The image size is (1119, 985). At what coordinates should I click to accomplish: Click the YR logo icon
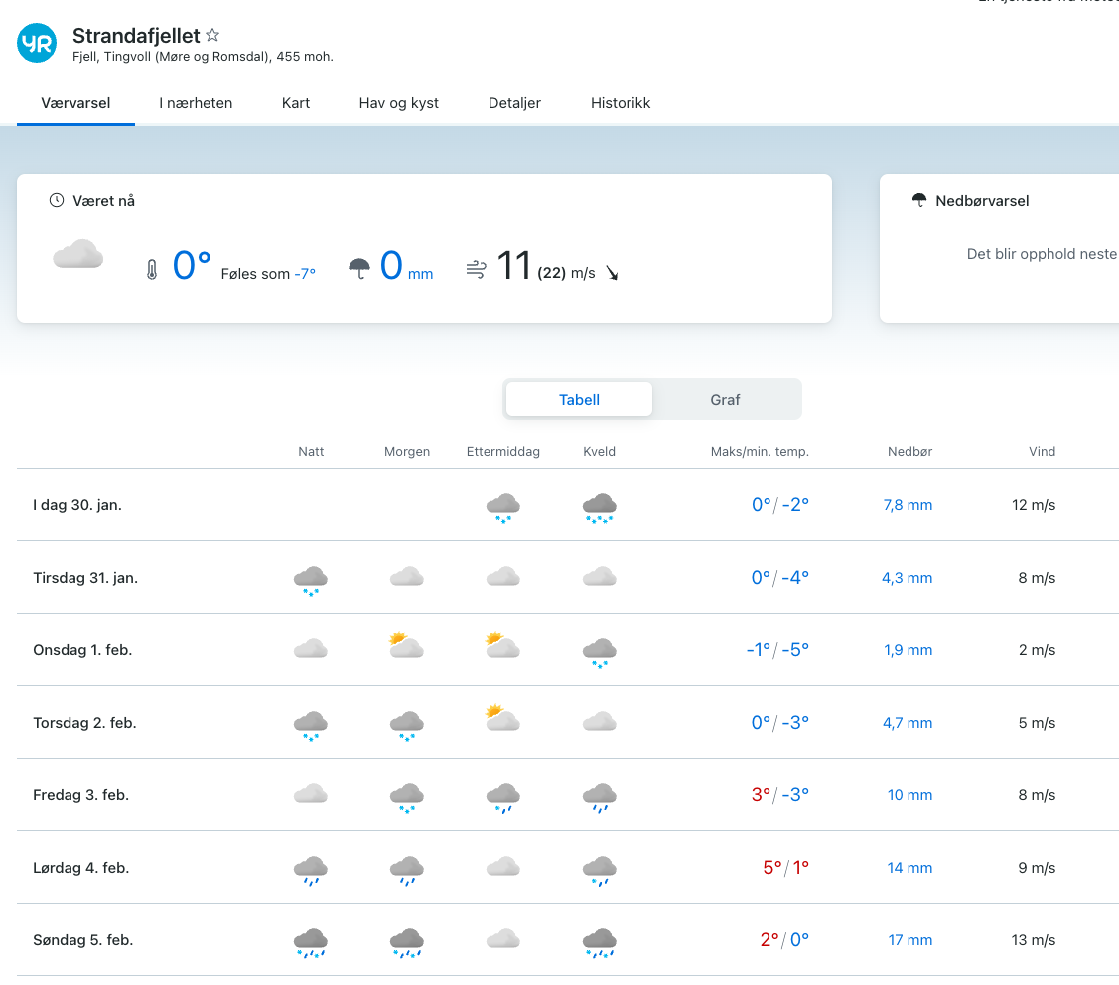tap(37, 43)
